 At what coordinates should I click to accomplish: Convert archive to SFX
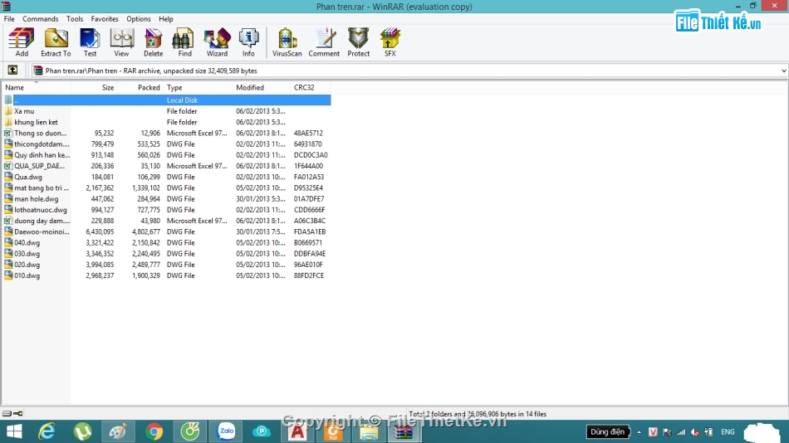pos(390,42)
